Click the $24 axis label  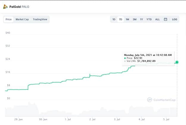8,59
